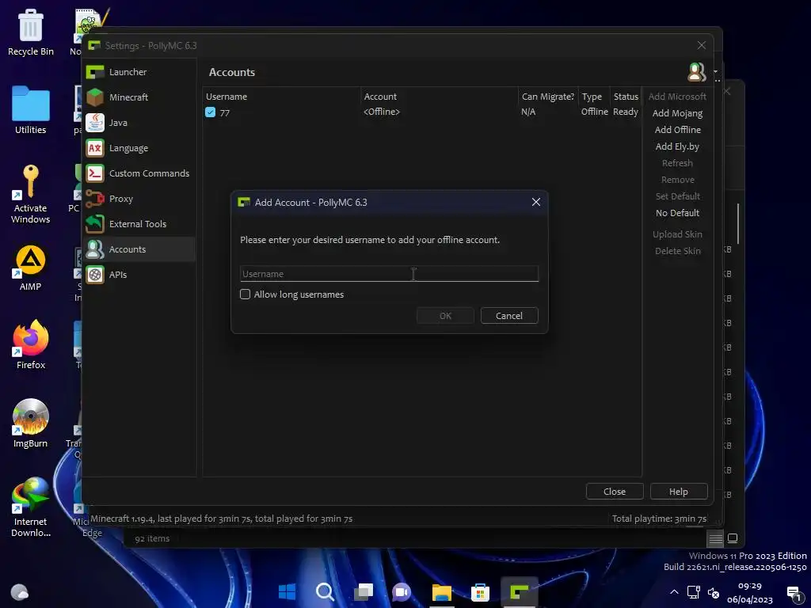Sort by Can Migrate? column header
This screenshot has width=811, height=608.
[x=548, y=97]
